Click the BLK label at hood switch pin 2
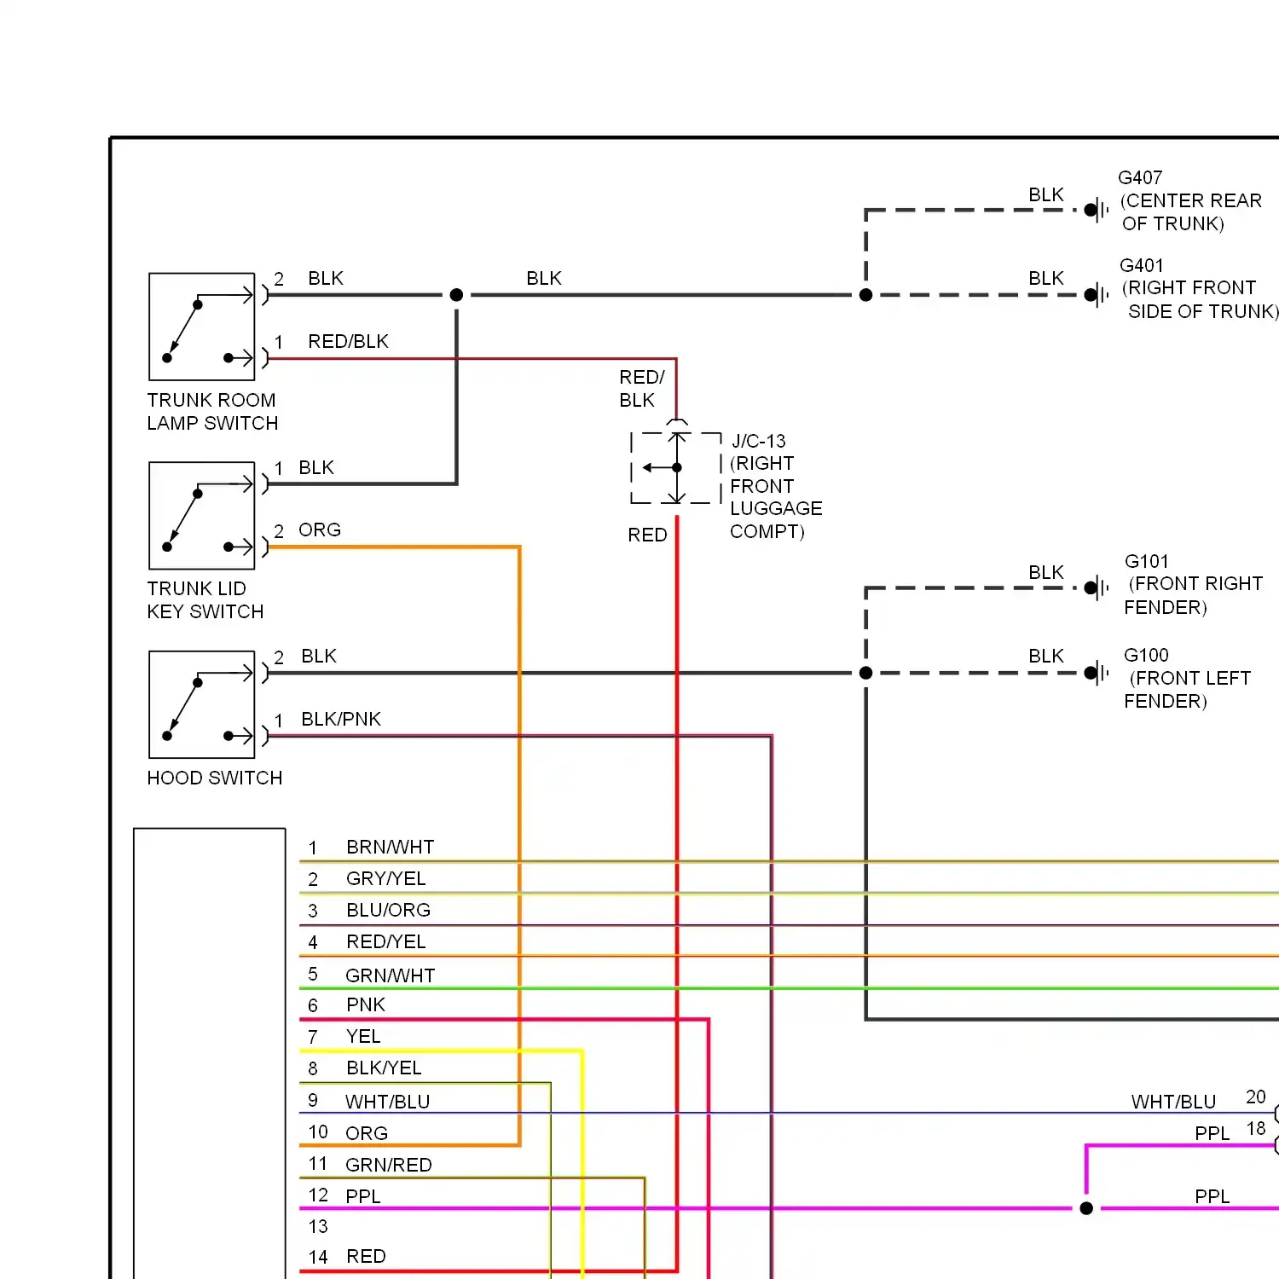The height and width of the screenshot is (1279, 1279). click(x=319, y=656)
